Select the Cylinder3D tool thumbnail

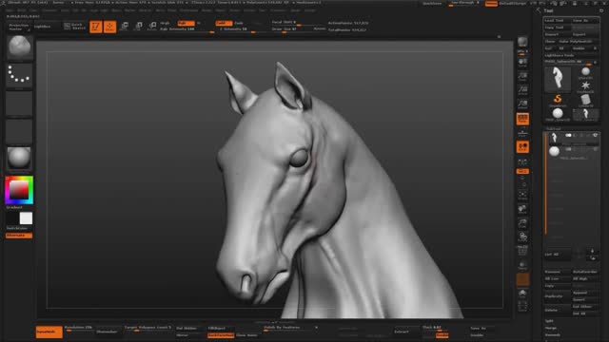click(585, 100)
